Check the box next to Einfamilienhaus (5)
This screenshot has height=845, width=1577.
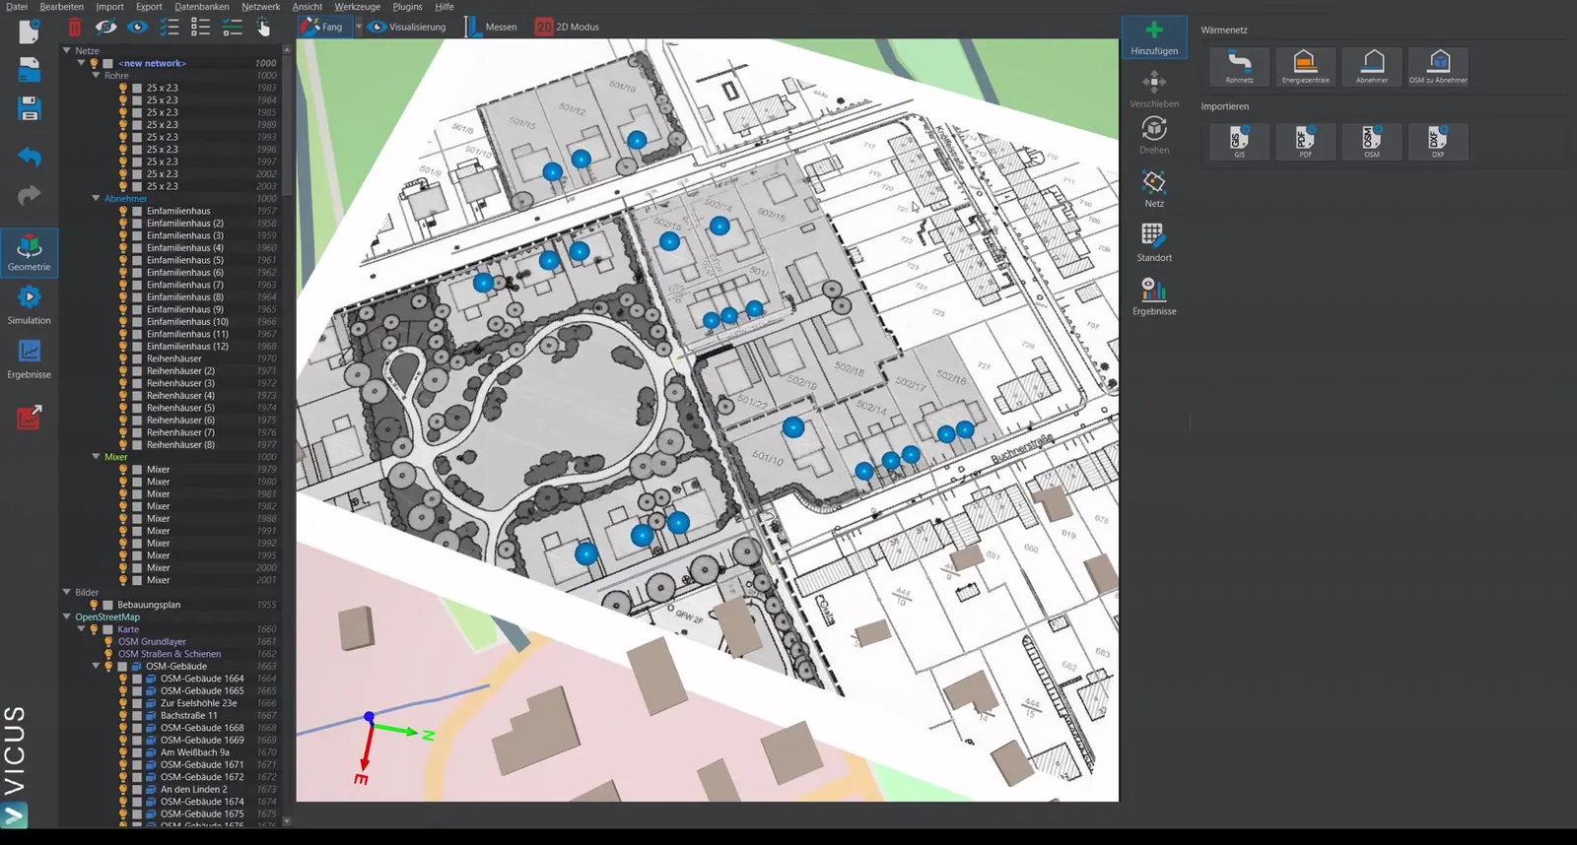pyautogui.click(x=137, y=260)
